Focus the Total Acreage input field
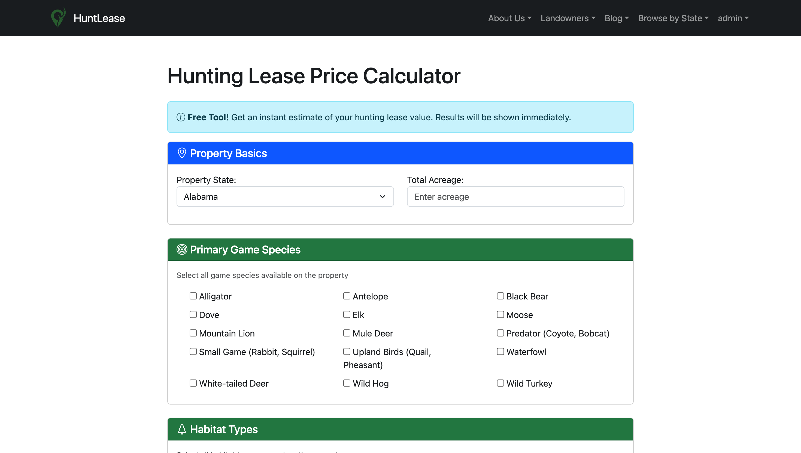Screen dimensions: 801x453 coord(515,197)
